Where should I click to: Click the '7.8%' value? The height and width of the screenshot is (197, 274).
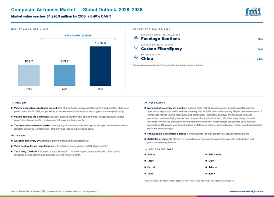tap(260, 59)
